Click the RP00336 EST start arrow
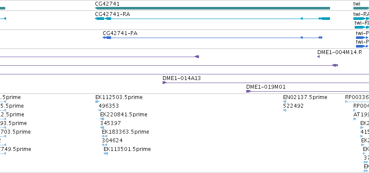Image resolution: width=369 pixels, height=173 pixels. [x=346, y=102]
